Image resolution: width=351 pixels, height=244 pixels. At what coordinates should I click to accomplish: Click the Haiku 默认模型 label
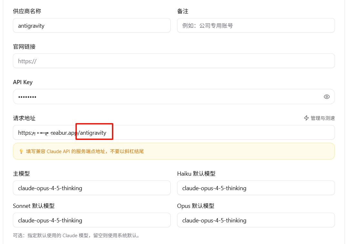pyautogui.click(x=196, y=173)
